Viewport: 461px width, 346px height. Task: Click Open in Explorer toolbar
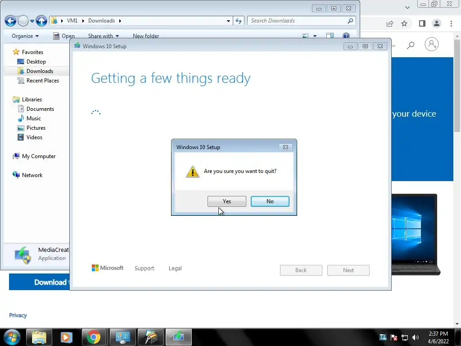coord(64,36)
